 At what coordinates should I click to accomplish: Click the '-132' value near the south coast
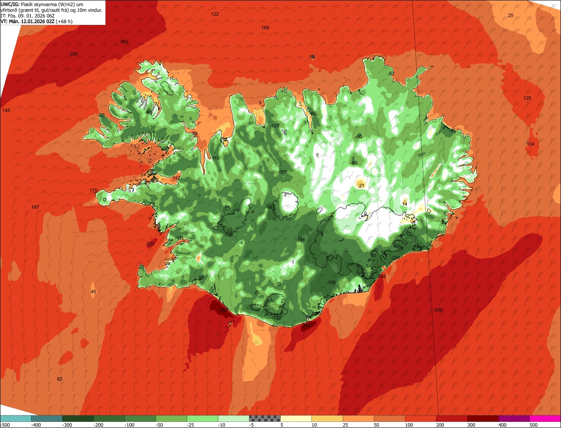276,318
